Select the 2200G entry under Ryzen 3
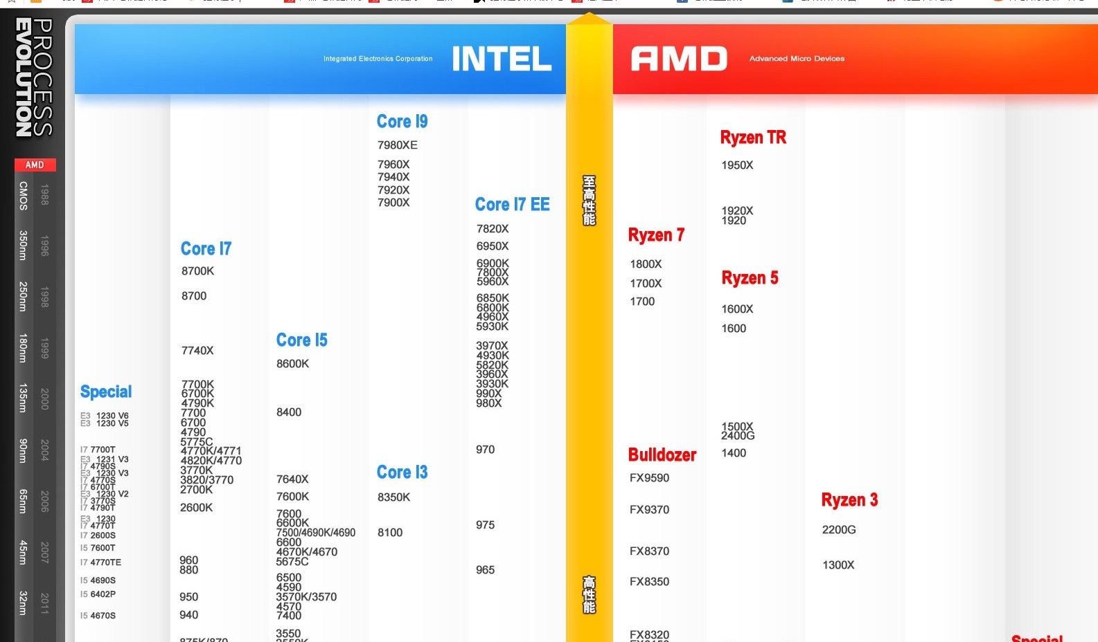The width and height of the screenshot is (1098, 642). 839,530
